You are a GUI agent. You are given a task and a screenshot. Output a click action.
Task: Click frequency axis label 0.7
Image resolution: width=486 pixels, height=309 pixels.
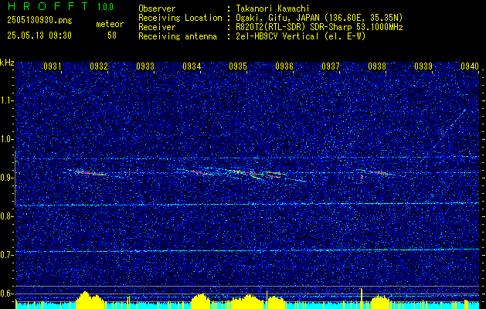pos(7,255)
